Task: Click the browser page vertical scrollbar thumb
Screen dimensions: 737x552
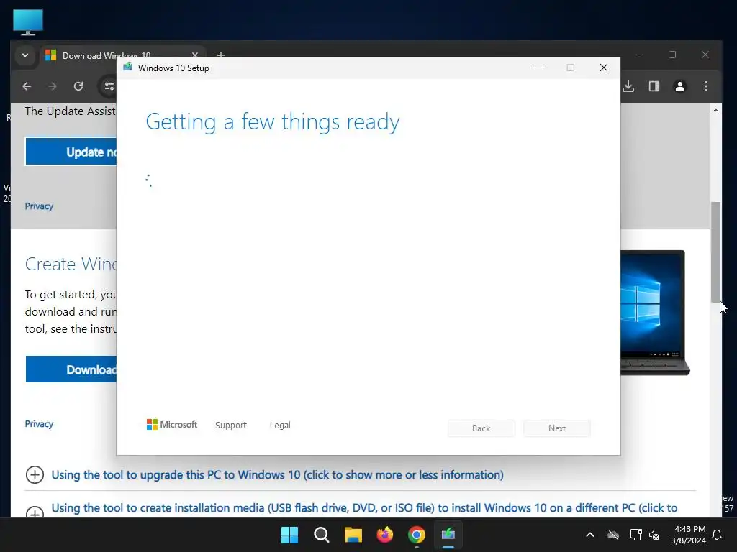Action: pos(715,252)
